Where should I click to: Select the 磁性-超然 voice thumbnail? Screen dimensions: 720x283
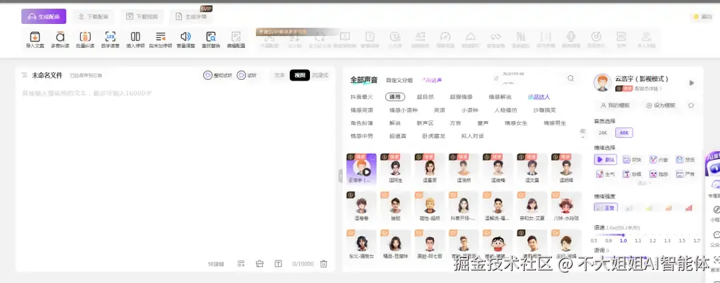click(x=429, y=207)
